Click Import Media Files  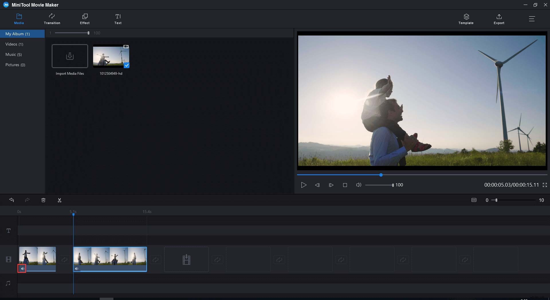point(70,56)
